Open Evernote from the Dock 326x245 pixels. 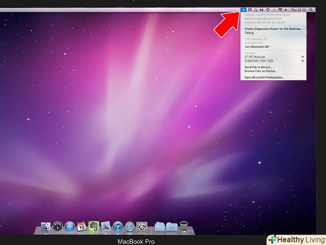tap(94, 227)
